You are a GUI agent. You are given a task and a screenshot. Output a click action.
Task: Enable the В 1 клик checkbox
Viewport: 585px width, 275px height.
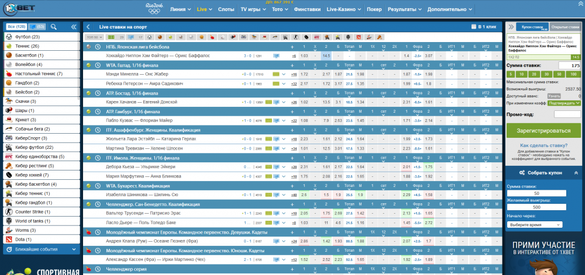click(x=474, y=27)
